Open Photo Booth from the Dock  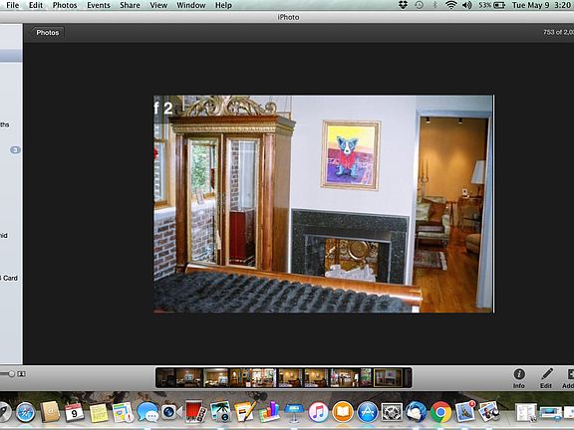[x=196, y=411]
